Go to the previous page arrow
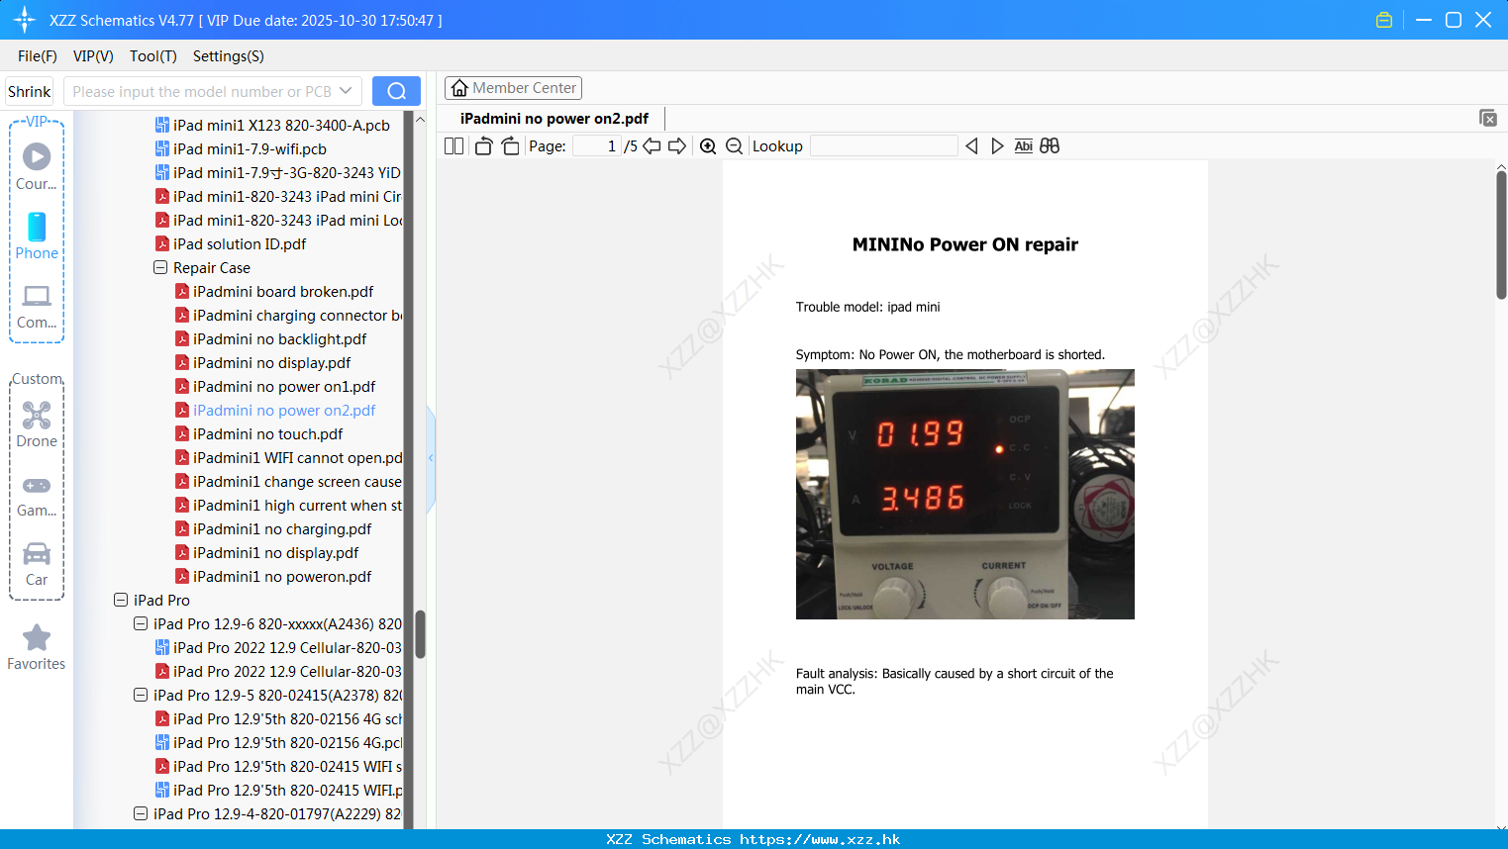 pos(652,146)
